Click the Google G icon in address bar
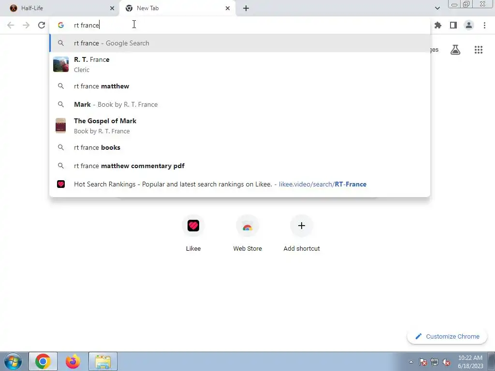Image resolution: width=495 pixels, height=371 pixels. (60, 25)
